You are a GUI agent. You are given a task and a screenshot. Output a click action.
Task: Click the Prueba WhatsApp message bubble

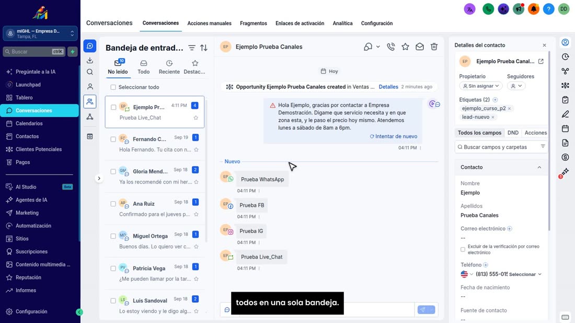262,179
